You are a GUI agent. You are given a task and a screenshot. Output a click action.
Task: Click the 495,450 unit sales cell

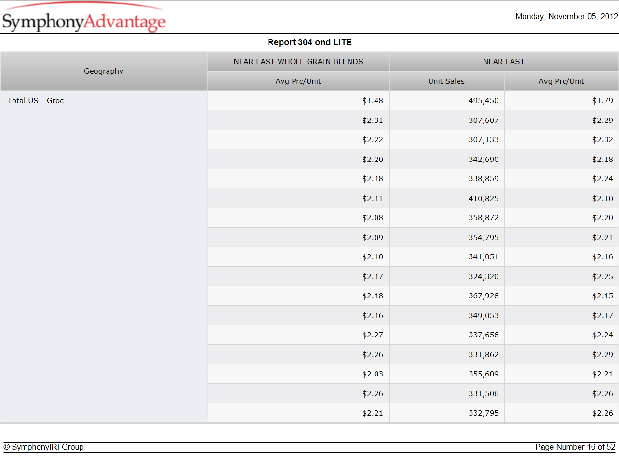[446, 101]
